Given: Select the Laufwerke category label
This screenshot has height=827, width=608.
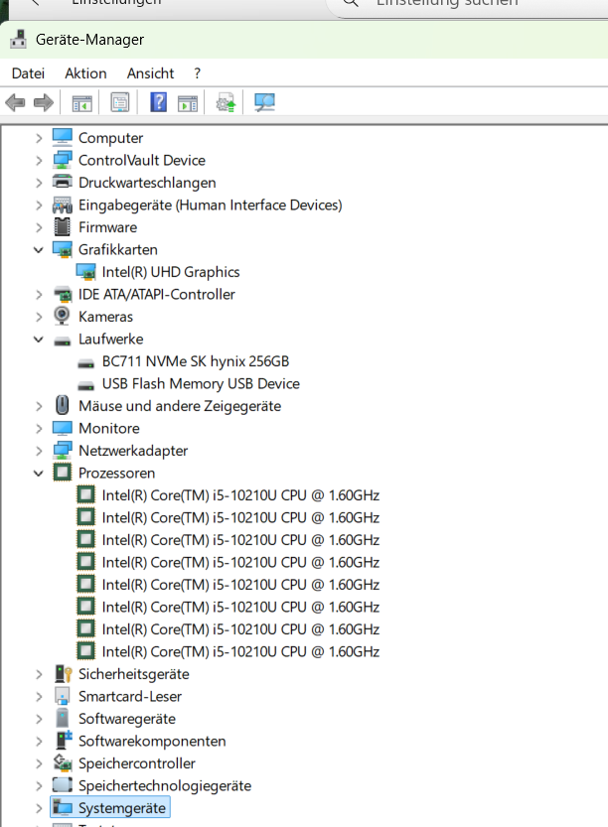Looking at the screenshot, I should (111, 340).
